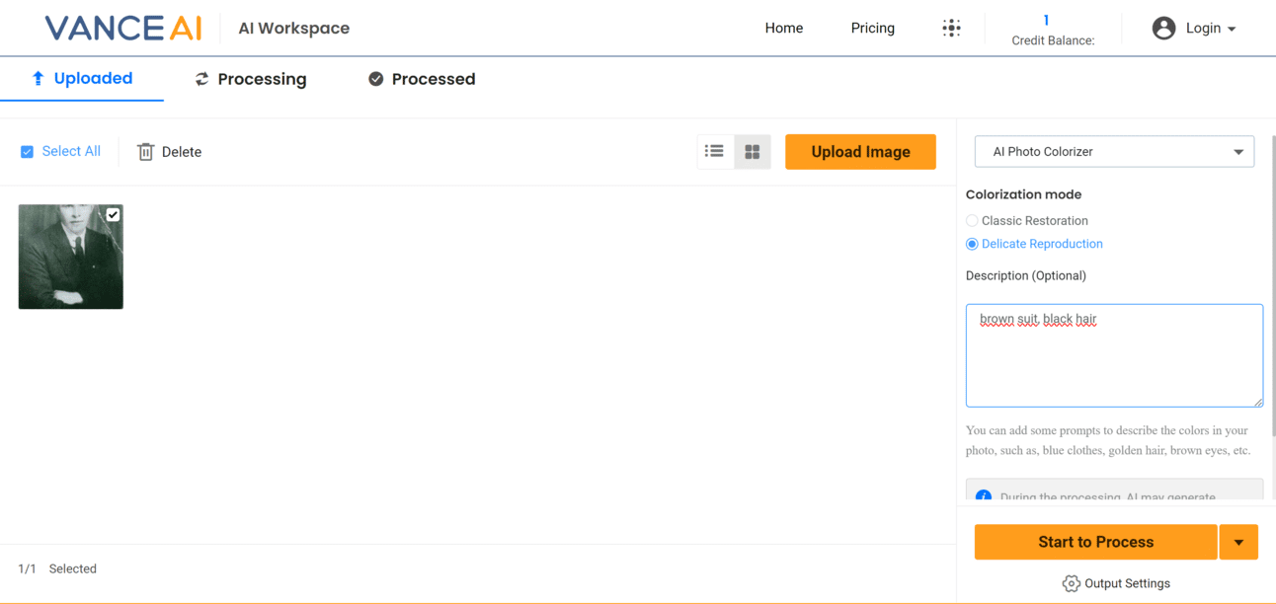Click the Upload Image button

pyautogui.click(x=860, y=151)
